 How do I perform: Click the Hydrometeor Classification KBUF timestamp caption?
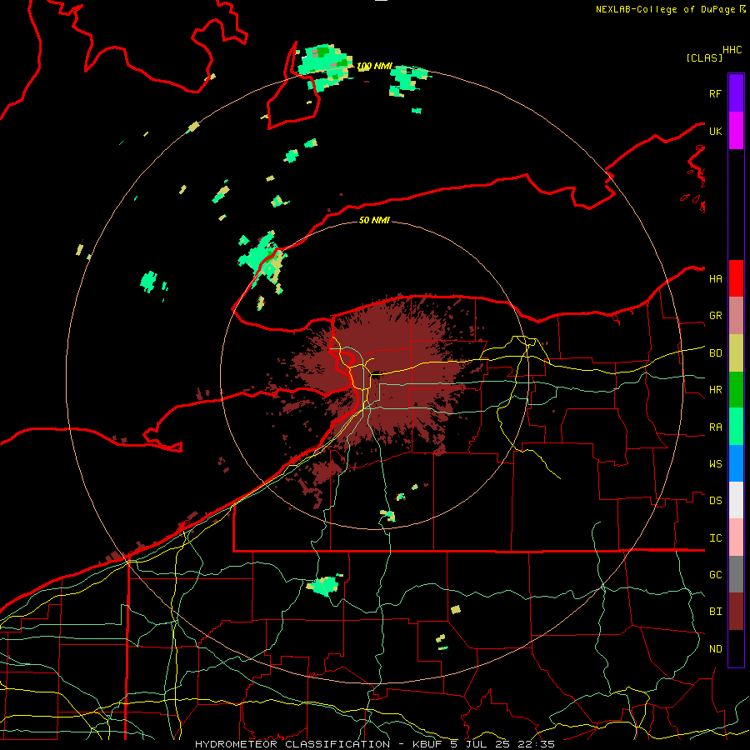pos(374,744)
